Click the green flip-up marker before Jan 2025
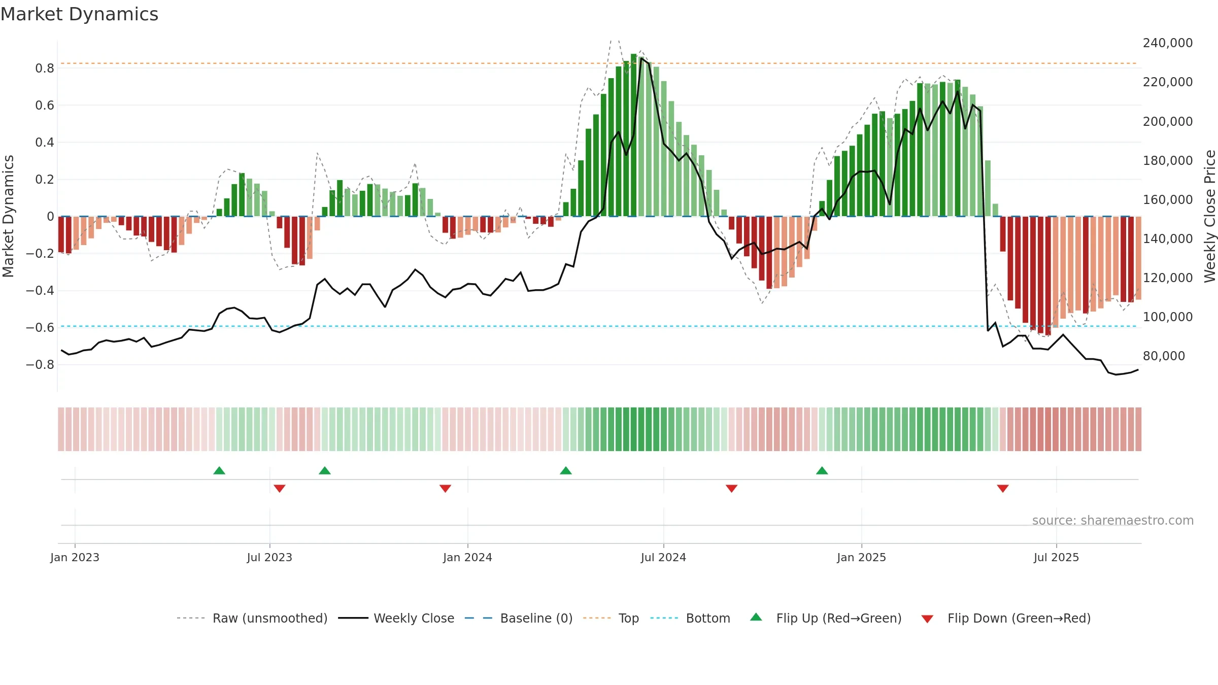Viewport: 1218px width, 685px height. click(x=822, y=470)
